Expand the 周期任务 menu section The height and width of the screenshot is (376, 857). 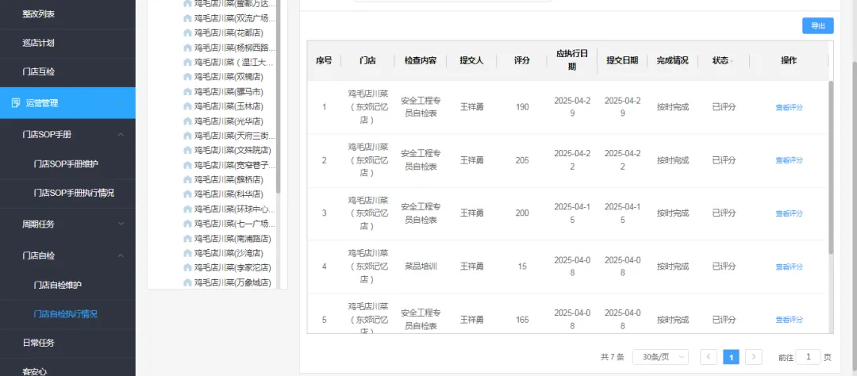click(121, 224)
